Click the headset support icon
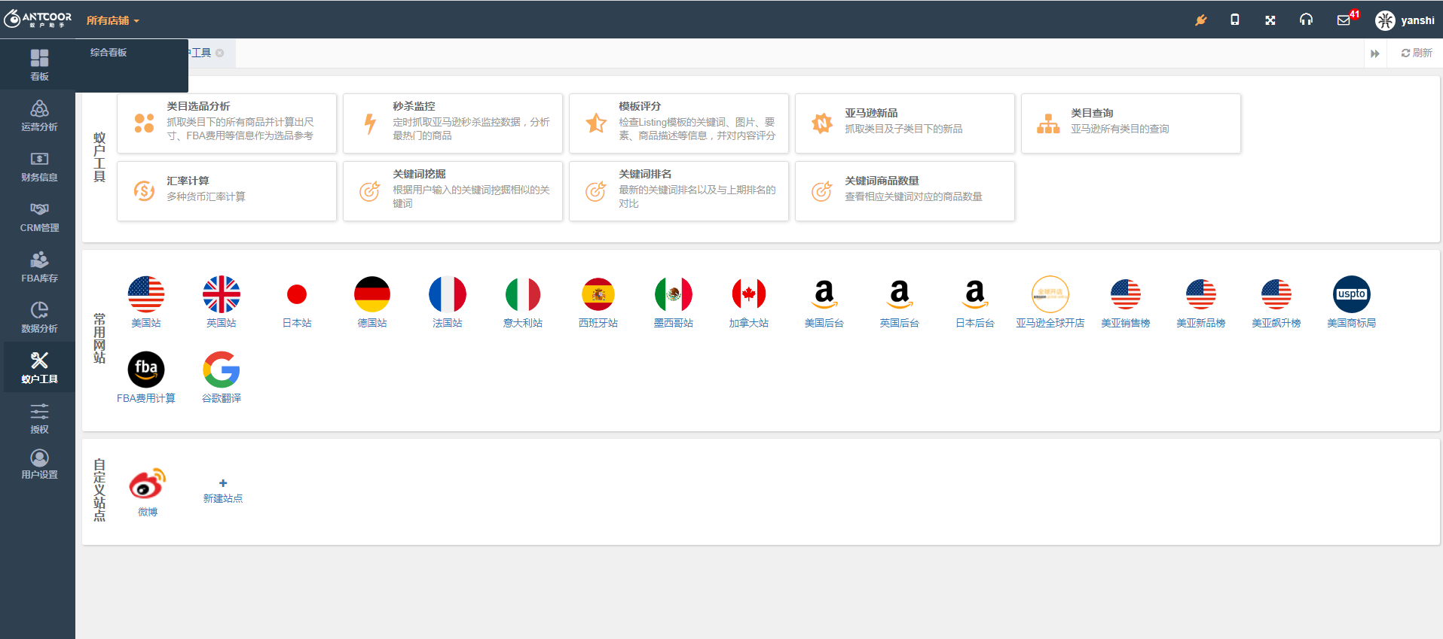Viewport: 1443px width, 639px height. pos(1306,20)
